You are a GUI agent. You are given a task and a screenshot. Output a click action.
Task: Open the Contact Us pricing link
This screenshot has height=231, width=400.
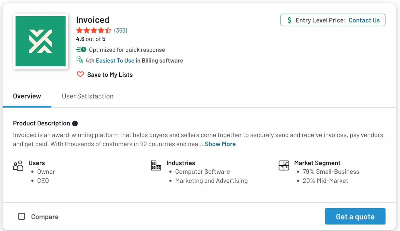pyautogui.click(x=364, y=20)
